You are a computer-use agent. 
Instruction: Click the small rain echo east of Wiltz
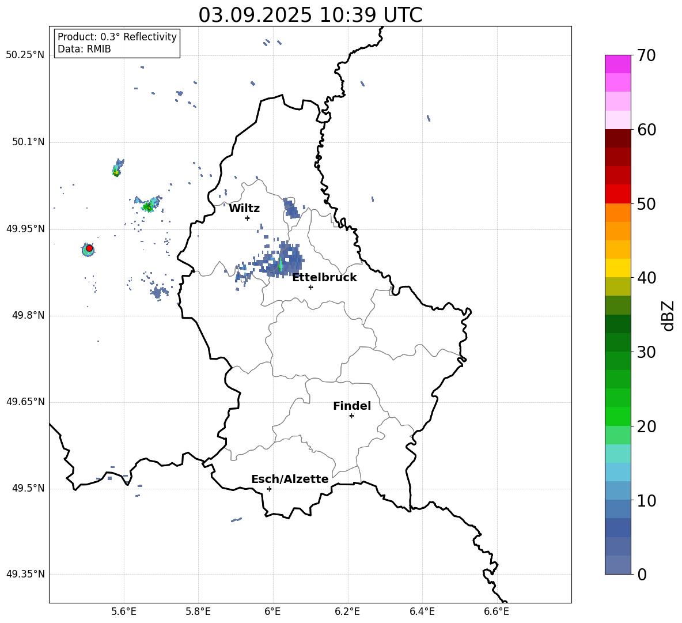(291, 209)
